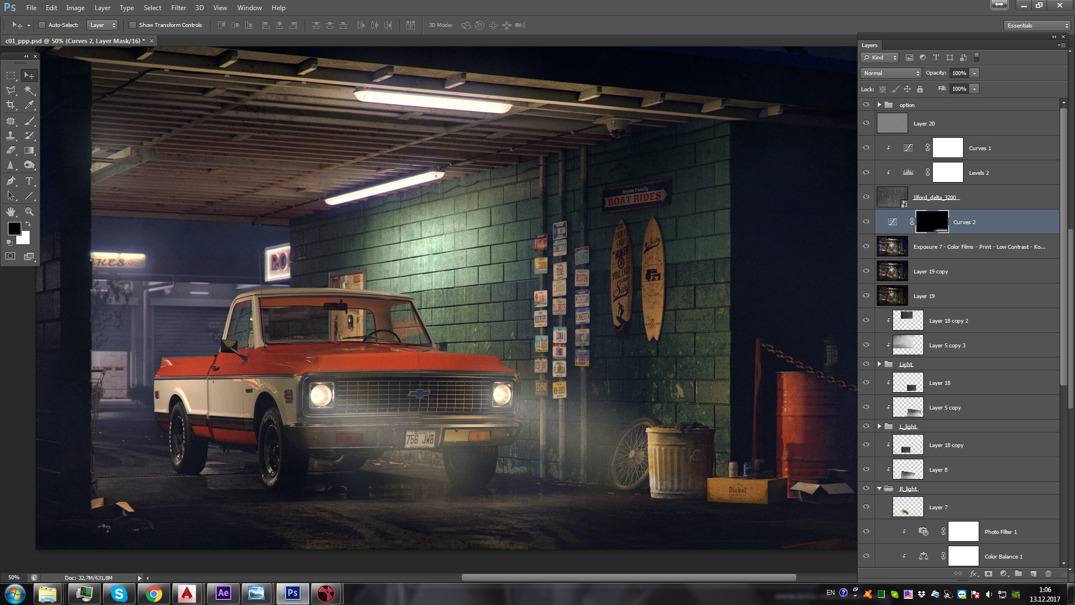Expand the Light layer group
Screen dimensions: 1075x605
click(x=880, y=364)
